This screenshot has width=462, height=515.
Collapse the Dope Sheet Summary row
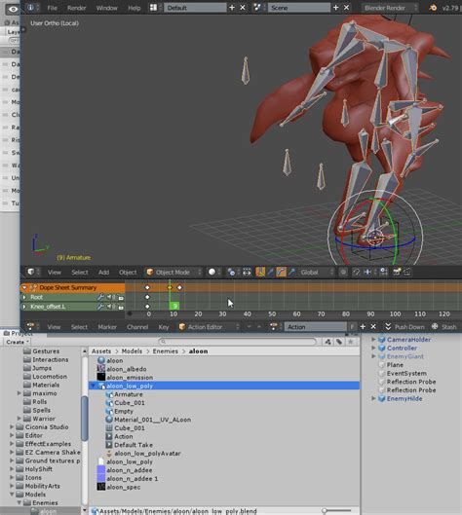click(24, 288)
